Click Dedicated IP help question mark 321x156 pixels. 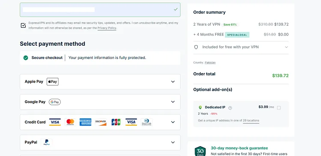pyautogui.click(x=230, y=108)
